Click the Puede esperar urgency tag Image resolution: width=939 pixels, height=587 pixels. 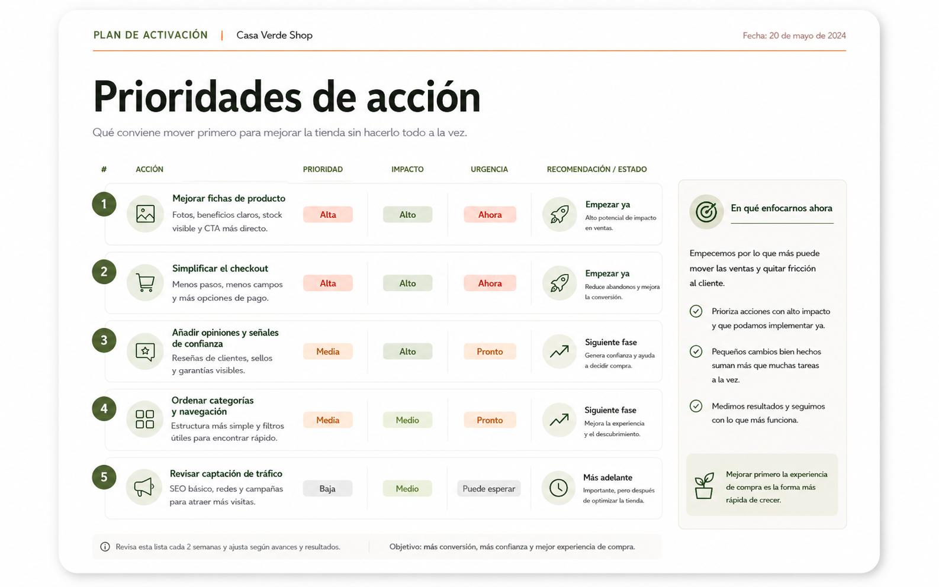click(489, 488)
